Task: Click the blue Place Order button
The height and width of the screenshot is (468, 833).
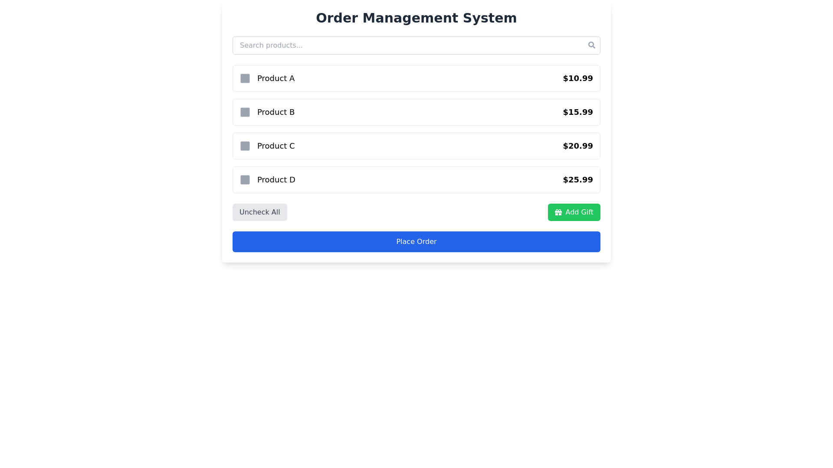Action: coord(416,242)
